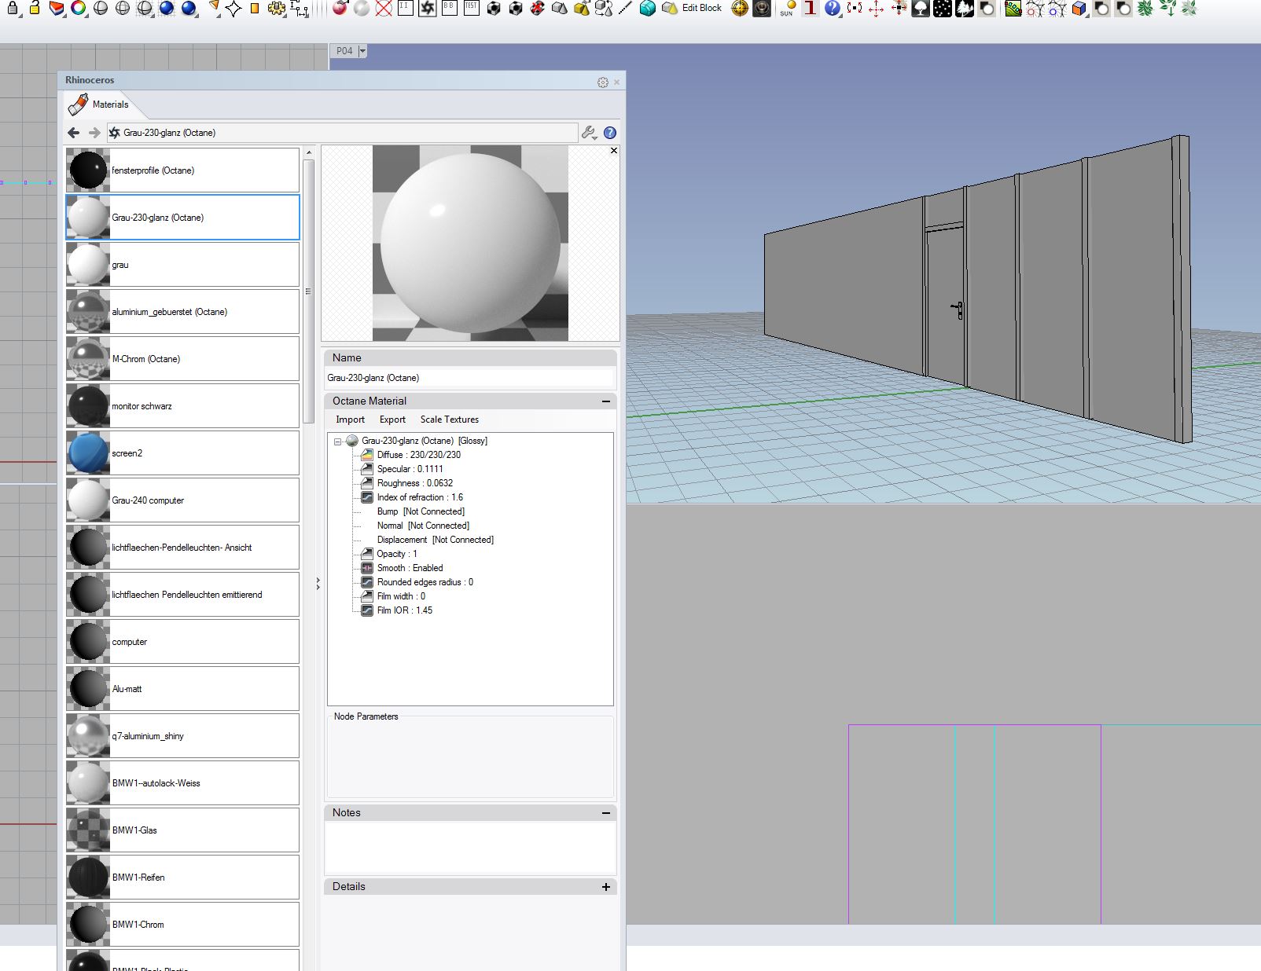Open the SUN settings icon
Viewport: 1261px width, 971px height.
coord(787,9)
